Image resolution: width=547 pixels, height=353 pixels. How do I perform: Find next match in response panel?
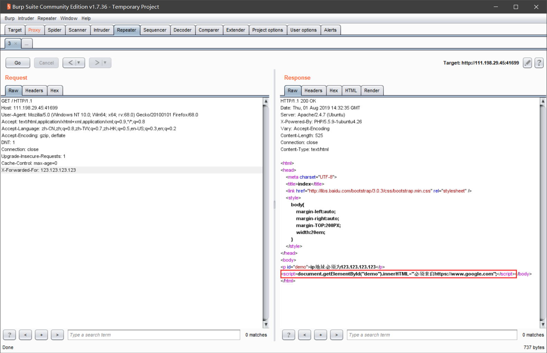336,335
